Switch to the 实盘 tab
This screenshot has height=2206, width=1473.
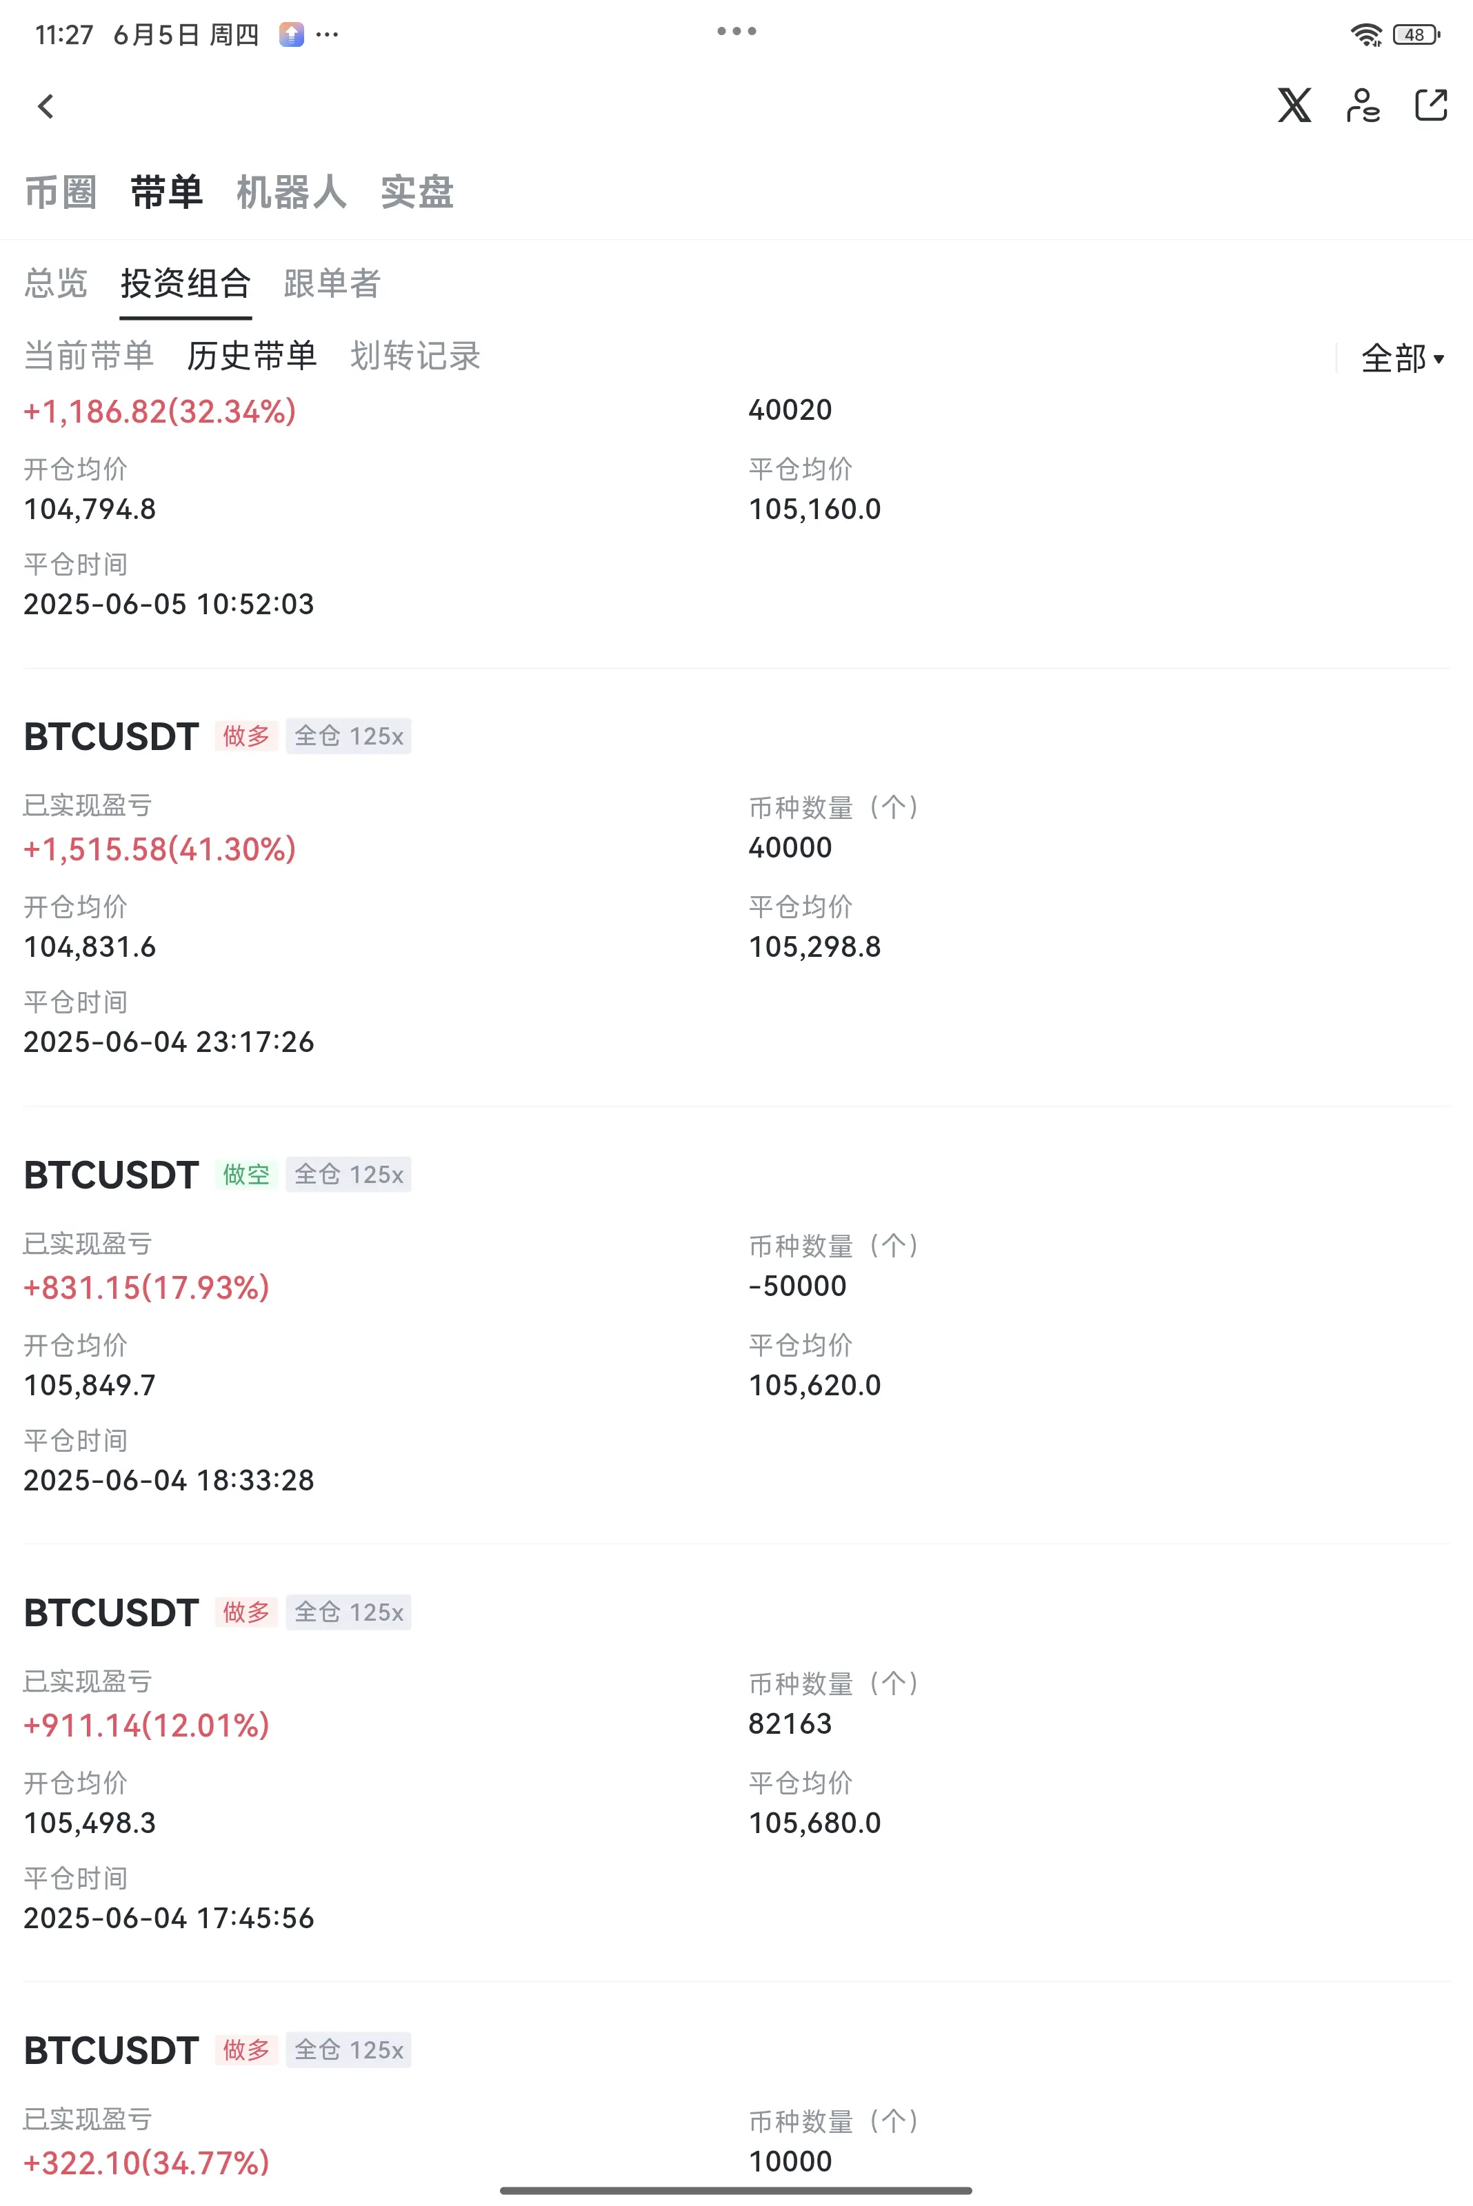pyautogui.click(x=417, y=192)
